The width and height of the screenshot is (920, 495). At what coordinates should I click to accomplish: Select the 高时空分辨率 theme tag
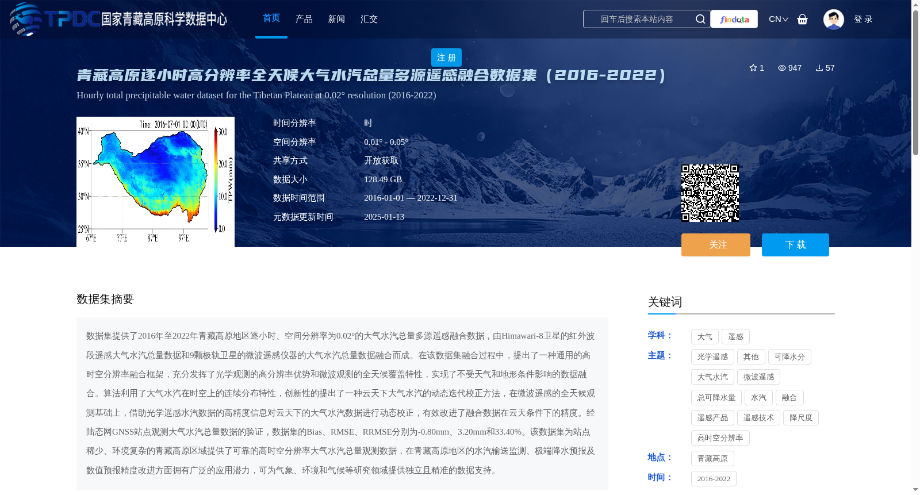[x=720, y=438]
